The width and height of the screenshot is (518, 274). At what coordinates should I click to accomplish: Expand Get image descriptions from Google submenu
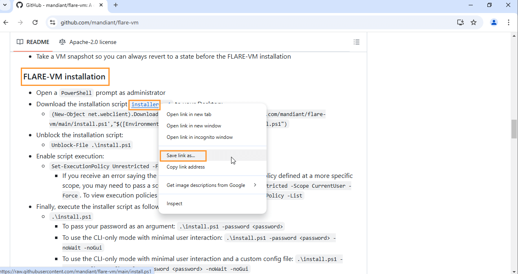(212, 185)
